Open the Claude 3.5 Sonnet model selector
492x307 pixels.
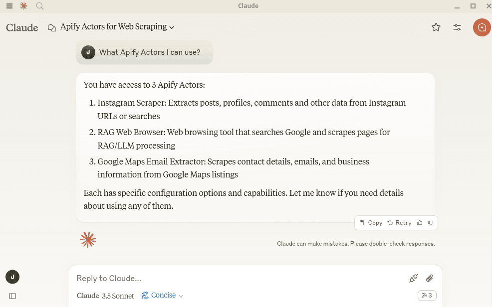point(105,296)
